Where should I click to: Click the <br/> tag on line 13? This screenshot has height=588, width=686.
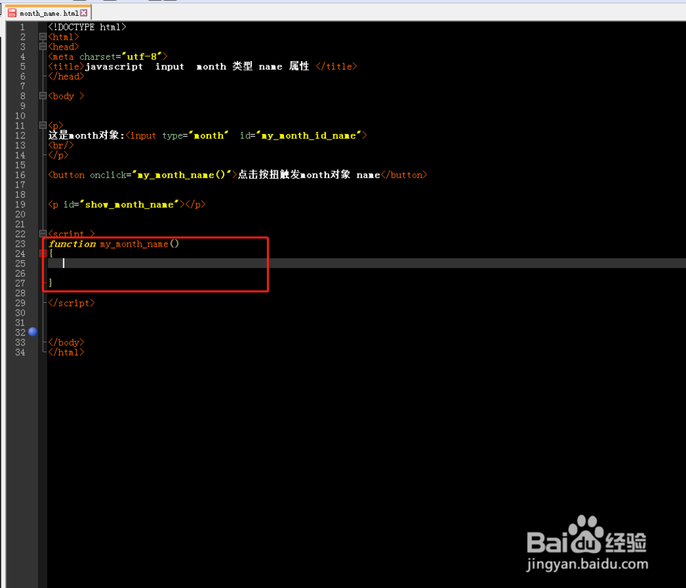(61, 145)
